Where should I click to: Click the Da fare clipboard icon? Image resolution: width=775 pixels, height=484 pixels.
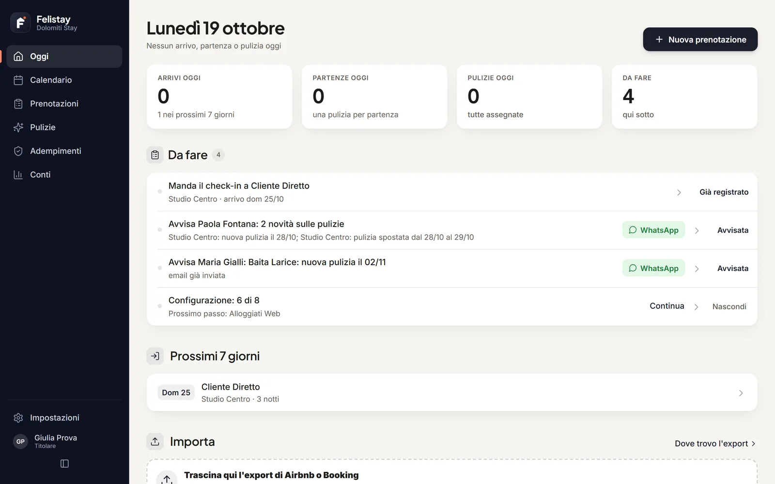pyautogui.click(x=155, y=155)
